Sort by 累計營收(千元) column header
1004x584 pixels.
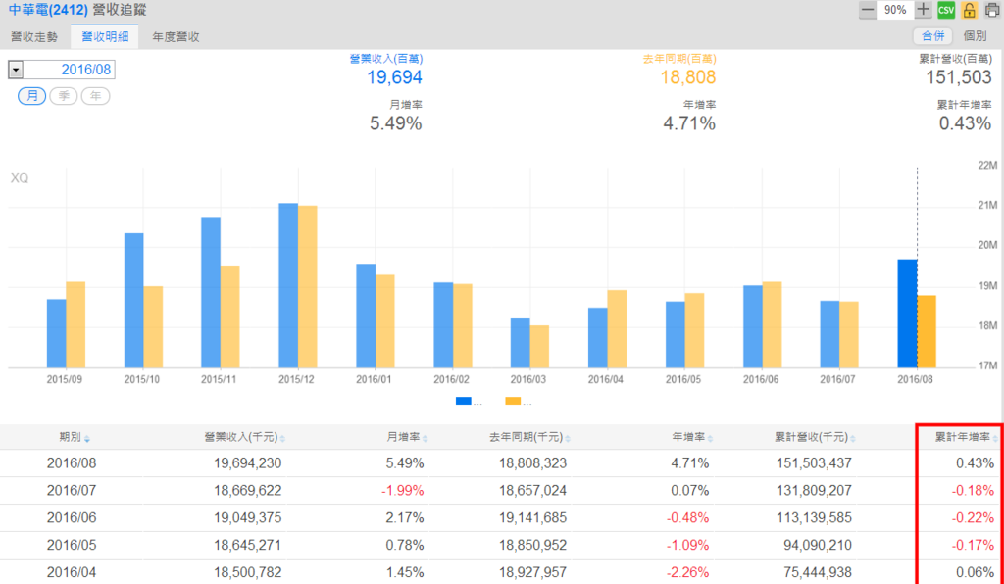815,438
